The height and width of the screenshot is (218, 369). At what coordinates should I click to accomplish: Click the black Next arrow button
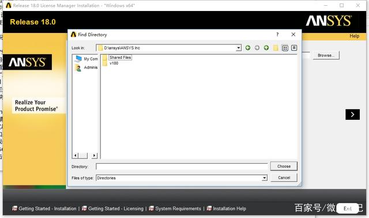pyautogui.click(x=352, y=114)
